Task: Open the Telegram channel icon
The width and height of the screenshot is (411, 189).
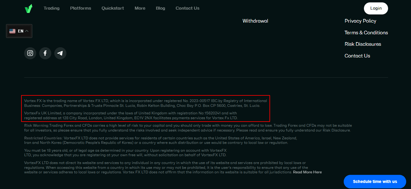Action: click(x=60, y=53)
